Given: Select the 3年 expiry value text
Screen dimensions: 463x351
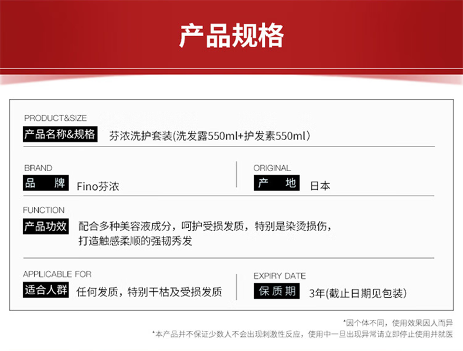Looking at the screenshot, I should [x=358, y=293].
